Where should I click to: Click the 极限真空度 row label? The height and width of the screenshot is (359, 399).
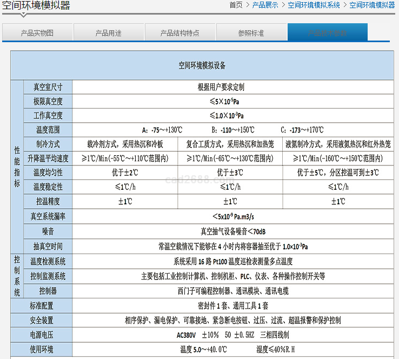pyautogui.click(x=48, y=101)
